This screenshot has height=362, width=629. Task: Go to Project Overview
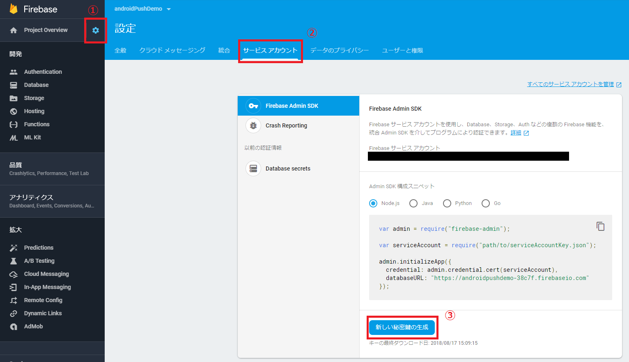point(46,30)
